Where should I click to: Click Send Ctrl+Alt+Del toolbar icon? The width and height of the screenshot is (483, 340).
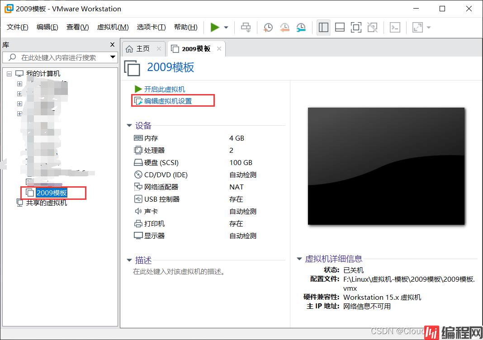pos(246,28)
